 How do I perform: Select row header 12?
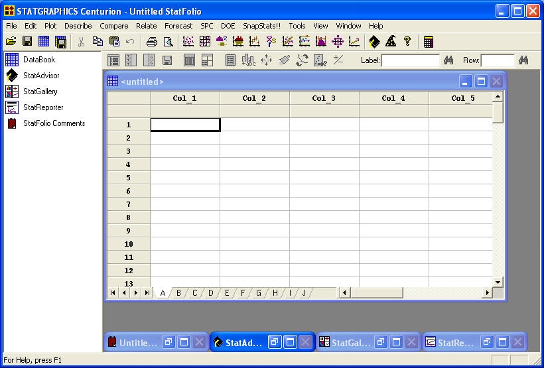128,271
